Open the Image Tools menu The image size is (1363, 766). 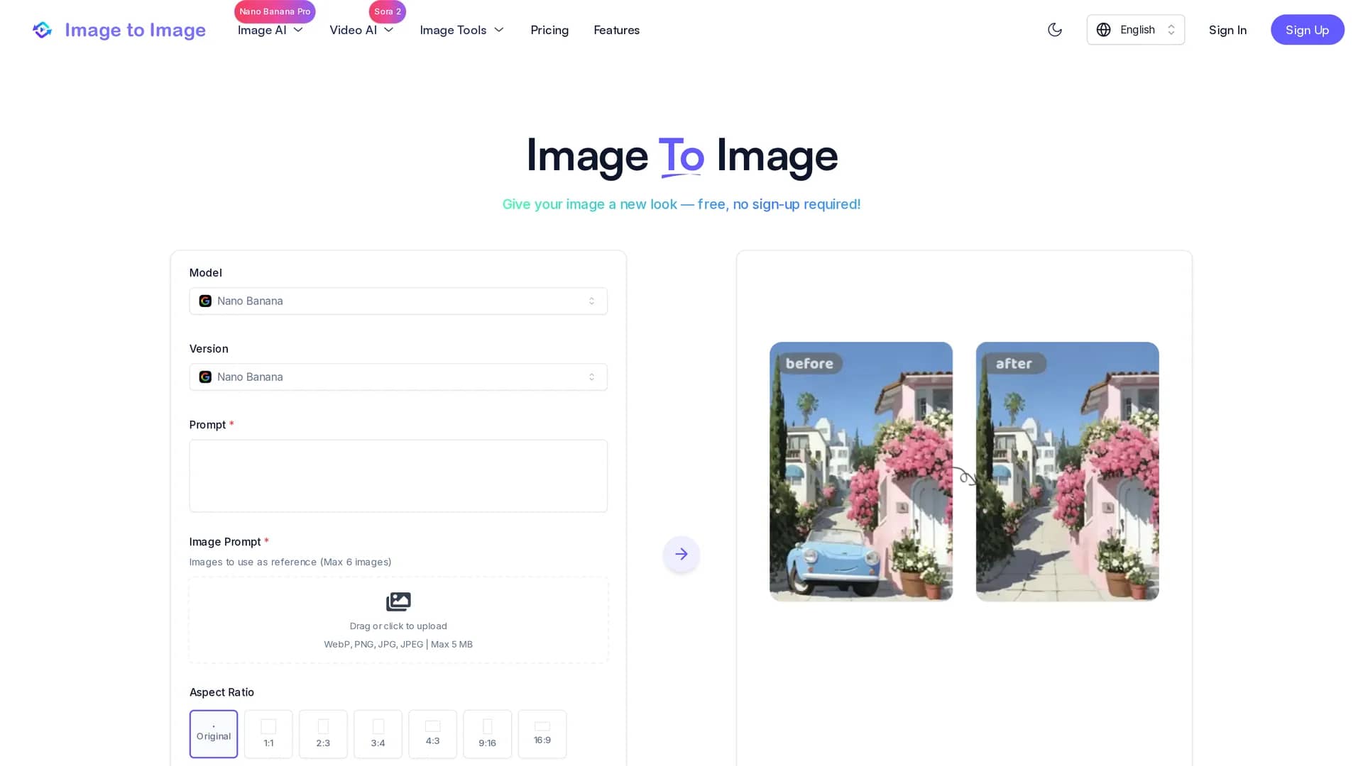point(461,30)
